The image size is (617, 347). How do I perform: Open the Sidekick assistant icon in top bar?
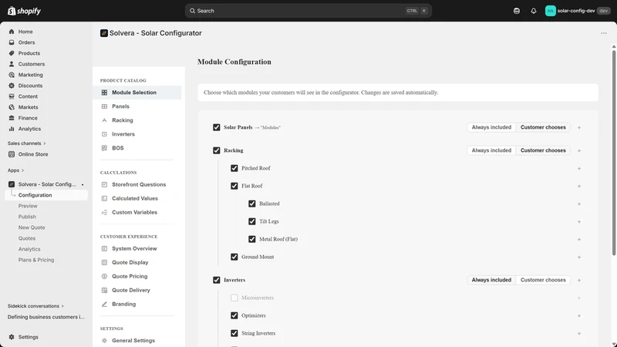pos(517,11)
